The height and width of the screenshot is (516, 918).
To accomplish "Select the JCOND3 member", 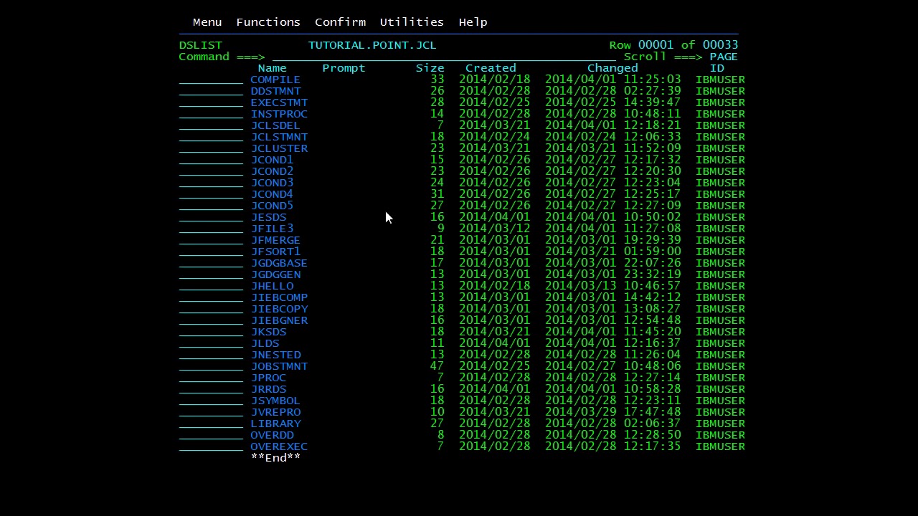I will pos(272,183).
